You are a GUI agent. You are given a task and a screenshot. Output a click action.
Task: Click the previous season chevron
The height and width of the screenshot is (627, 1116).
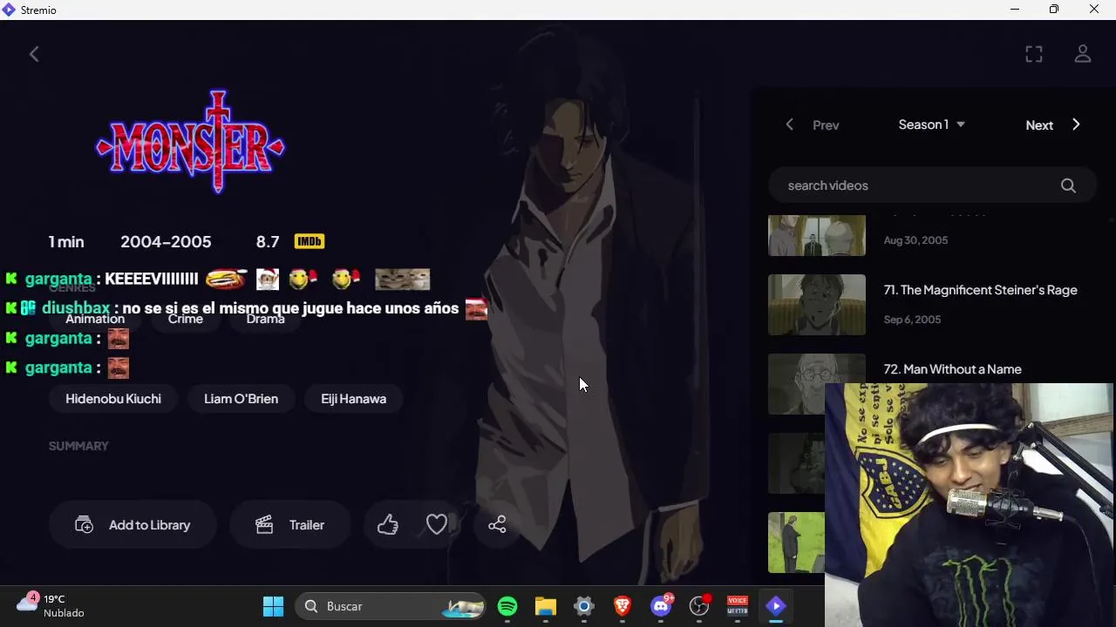click(x=790, y=125)
